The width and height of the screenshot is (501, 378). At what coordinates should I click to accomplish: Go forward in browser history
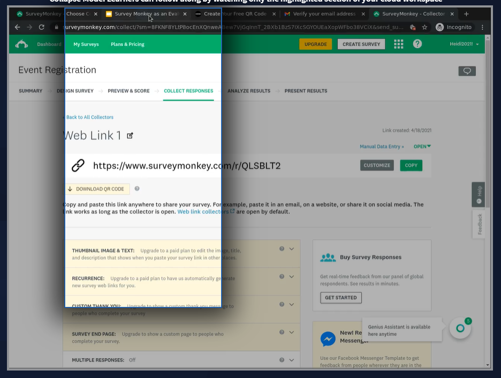click(x=29, y=27)
